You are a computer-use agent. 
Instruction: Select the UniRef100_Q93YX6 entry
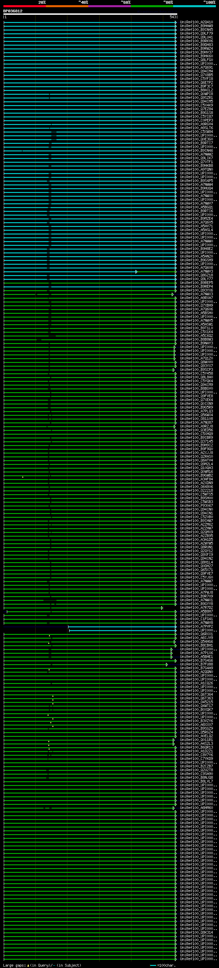tap(196, 291)
